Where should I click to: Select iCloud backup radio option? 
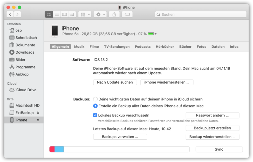[x=96, y=99]
